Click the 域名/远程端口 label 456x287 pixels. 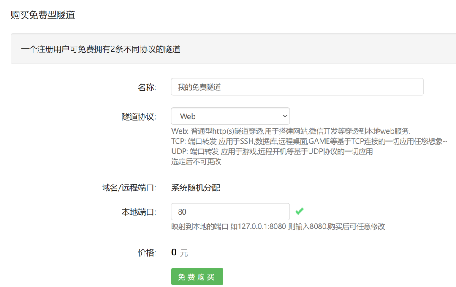tap(126, 188)
